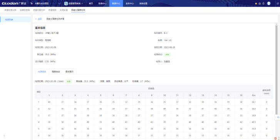Click the Rm value 36.9 in row 3
This screenshot has height=140, width=280.
[x=254, y=115]
